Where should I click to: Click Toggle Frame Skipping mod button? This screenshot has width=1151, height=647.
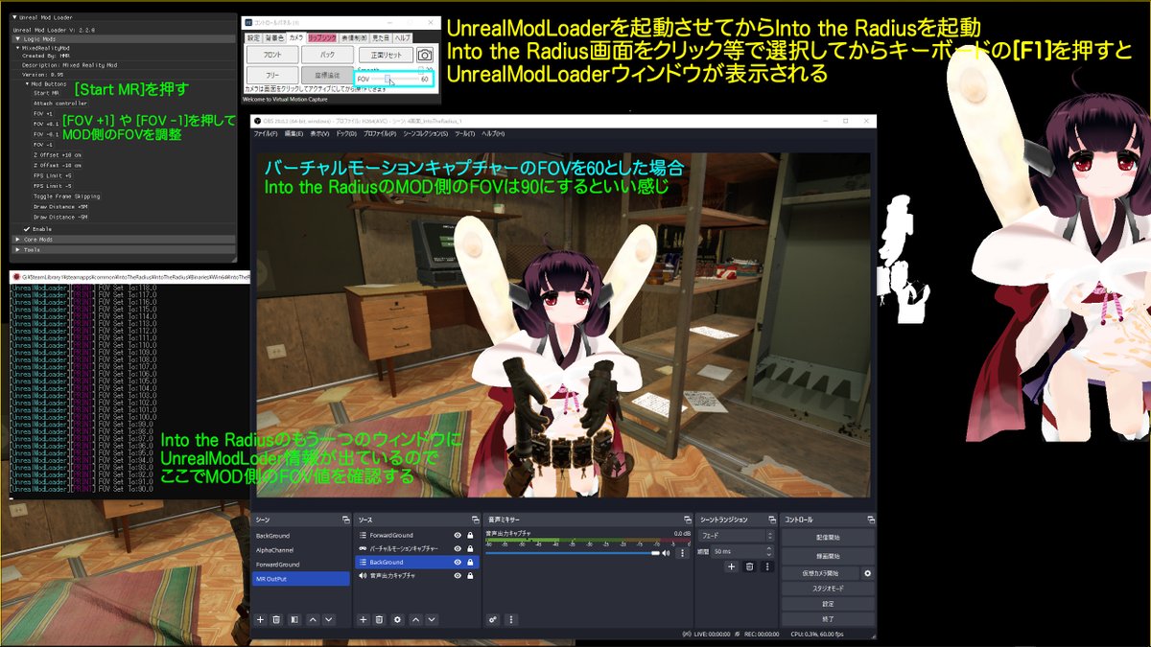[x=66, y=196]
